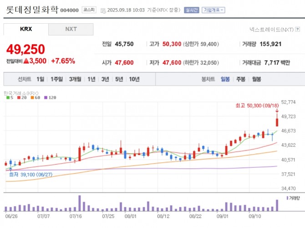Select the 1년 line chart period

click(x=91, y=79)
